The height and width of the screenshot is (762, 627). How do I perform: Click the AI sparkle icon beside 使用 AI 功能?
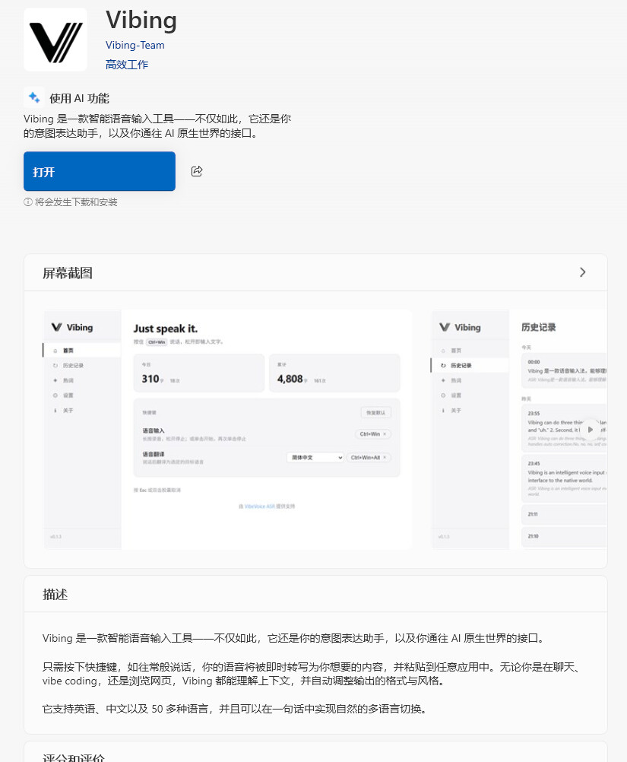click(34, 97)
